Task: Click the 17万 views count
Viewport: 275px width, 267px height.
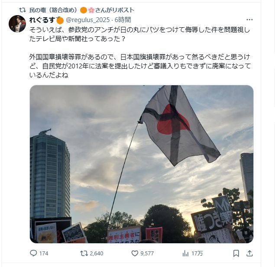Action: point(197,254)
